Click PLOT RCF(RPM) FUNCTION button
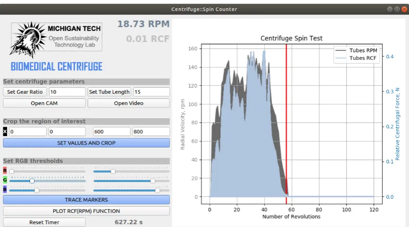 (86, 211)
